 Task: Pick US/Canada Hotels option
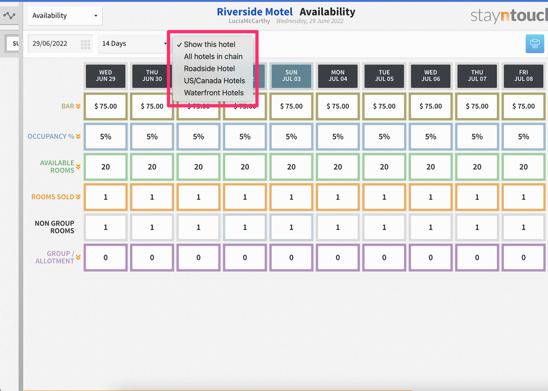(214, 81)
